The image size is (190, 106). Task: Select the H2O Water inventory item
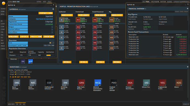point(179,83)
